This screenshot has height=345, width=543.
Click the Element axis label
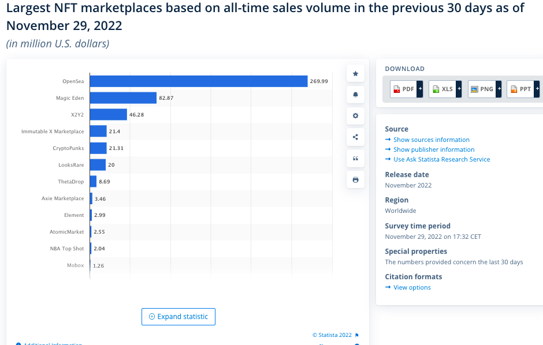point(74,215)
